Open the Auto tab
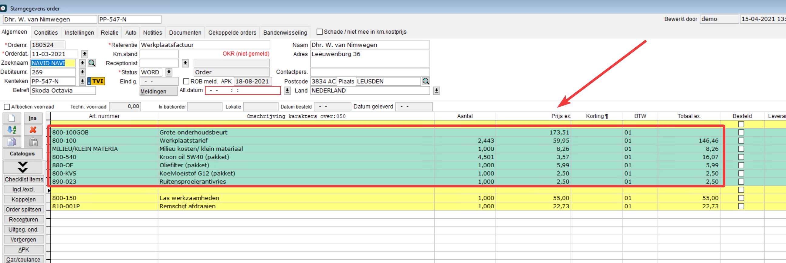786x263 pixels. 130,33
